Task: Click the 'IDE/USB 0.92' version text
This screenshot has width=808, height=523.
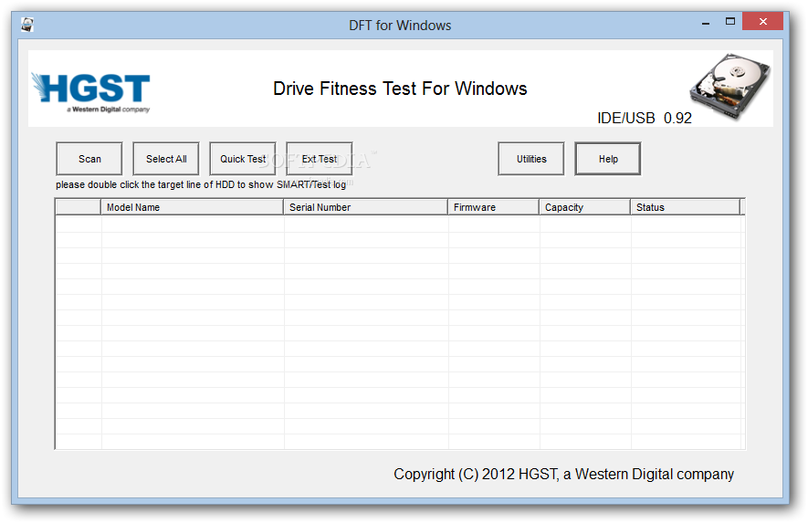Action: click(x=645, y=118)
